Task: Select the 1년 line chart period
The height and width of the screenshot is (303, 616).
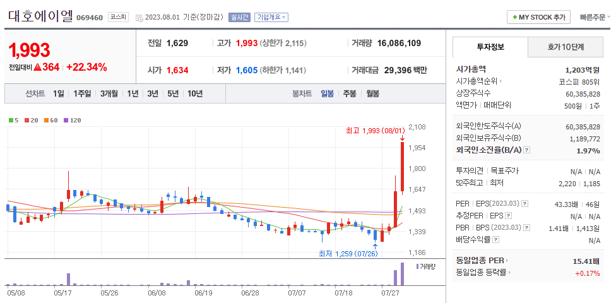Action: coord(133,93)
